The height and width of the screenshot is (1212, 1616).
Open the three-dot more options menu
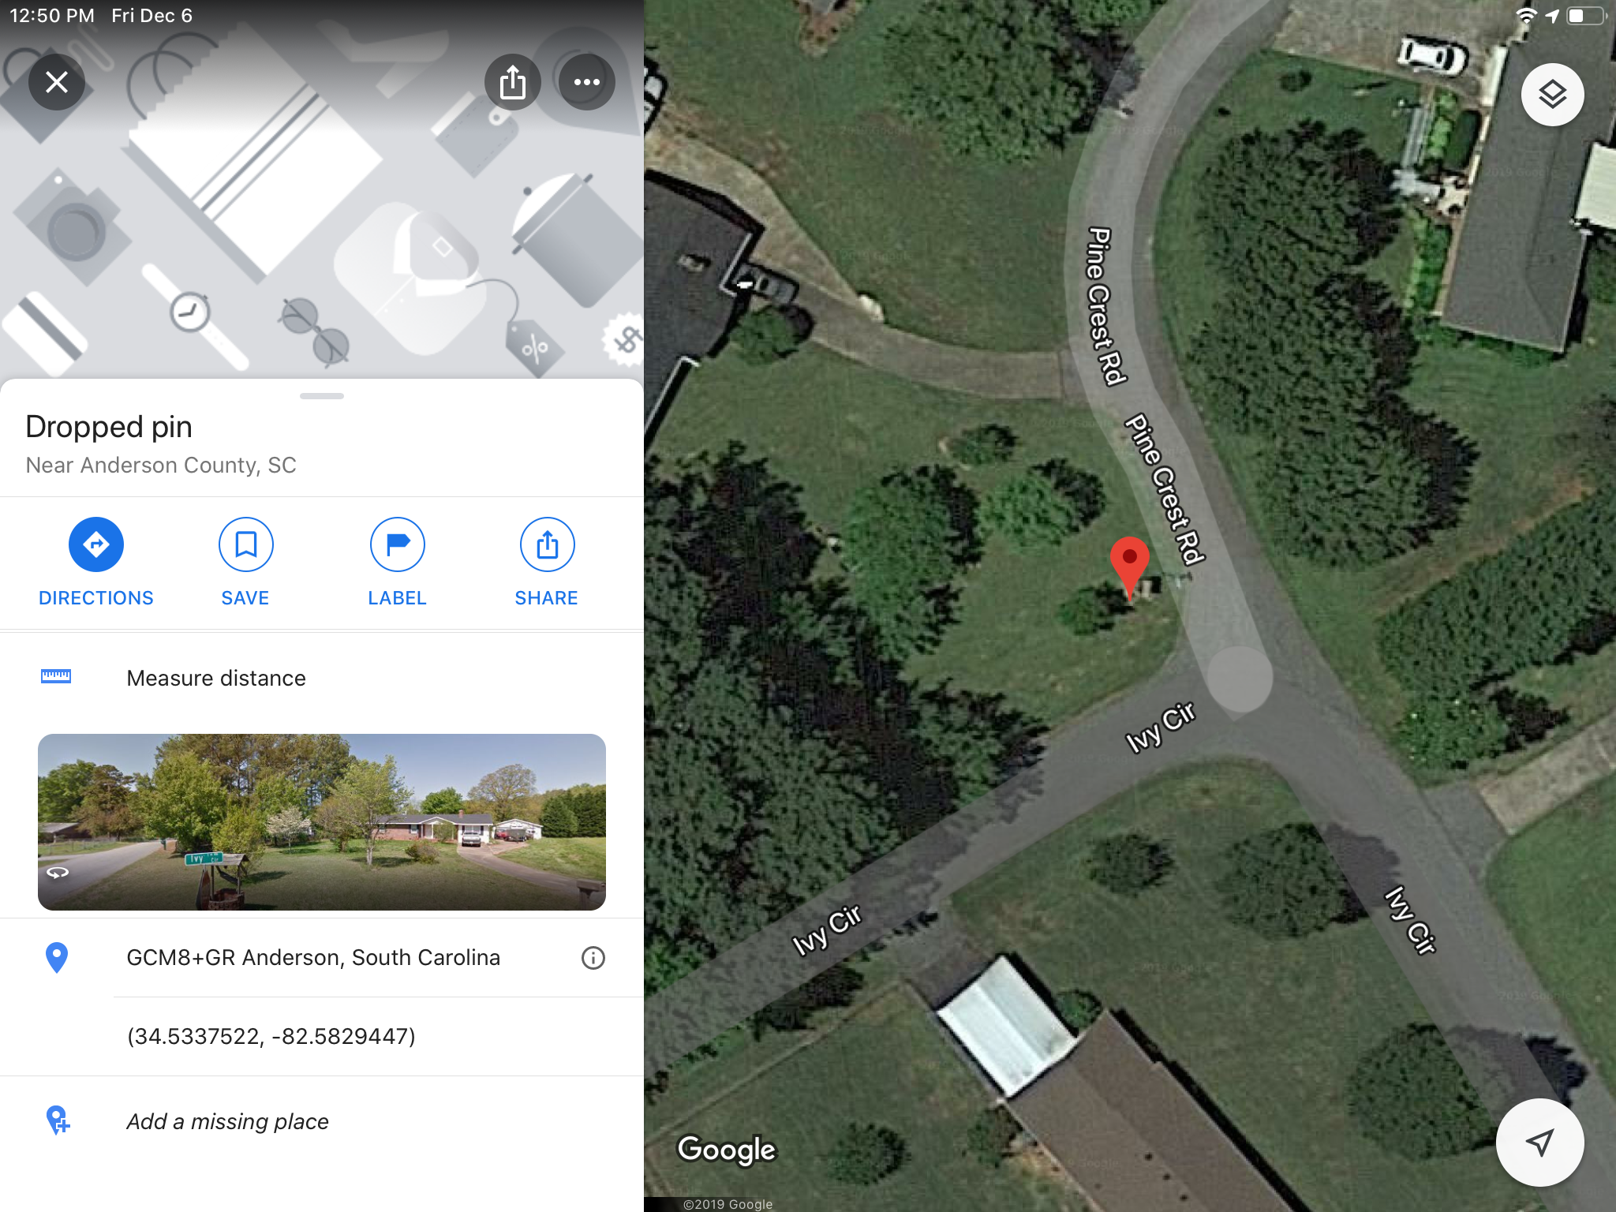click(587, 82)
